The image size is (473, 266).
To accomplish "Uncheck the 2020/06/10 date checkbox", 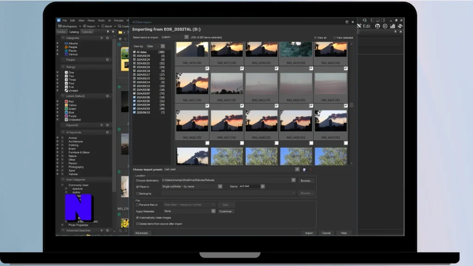I will [x=134, y=112].
